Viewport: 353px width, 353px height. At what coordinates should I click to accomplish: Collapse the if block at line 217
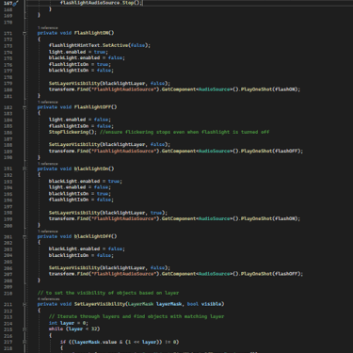coord(24,342)
